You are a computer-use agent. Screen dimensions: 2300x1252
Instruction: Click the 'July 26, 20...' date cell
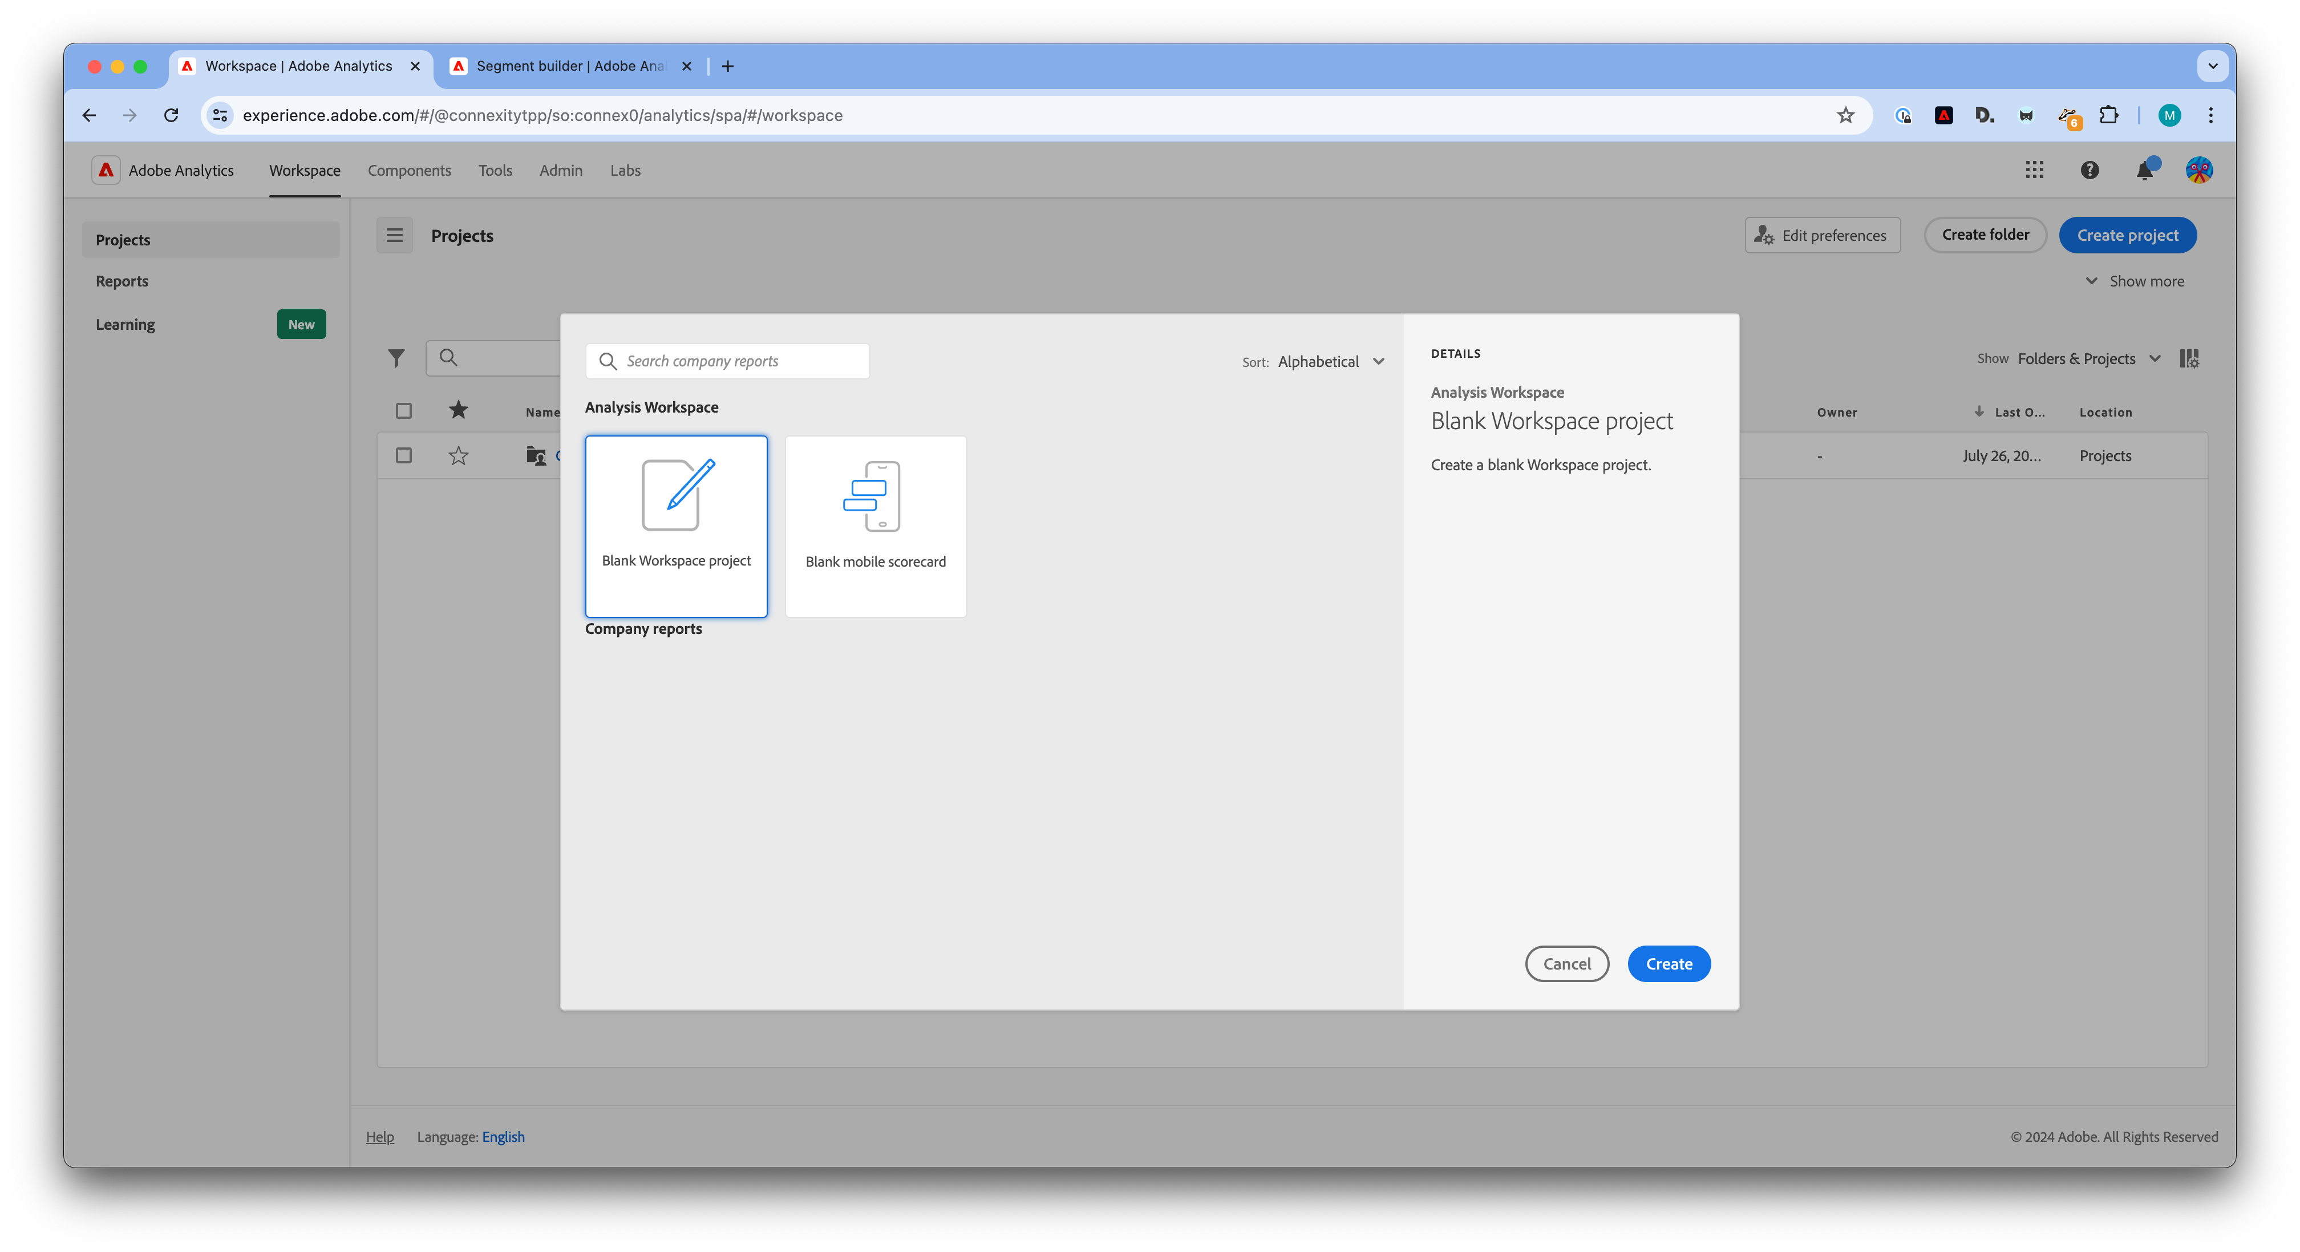point(2001,455)
